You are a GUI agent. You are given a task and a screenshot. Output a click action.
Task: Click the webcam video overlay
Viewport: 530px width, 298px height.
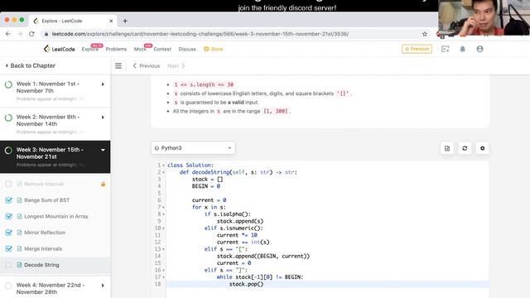[x=484, y=17]
